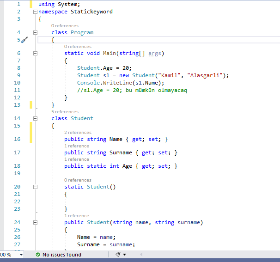Collapse the namespace Statickeyword block
Image resolution: width=280 pixels, height=262 pixels.
[36, 12]
